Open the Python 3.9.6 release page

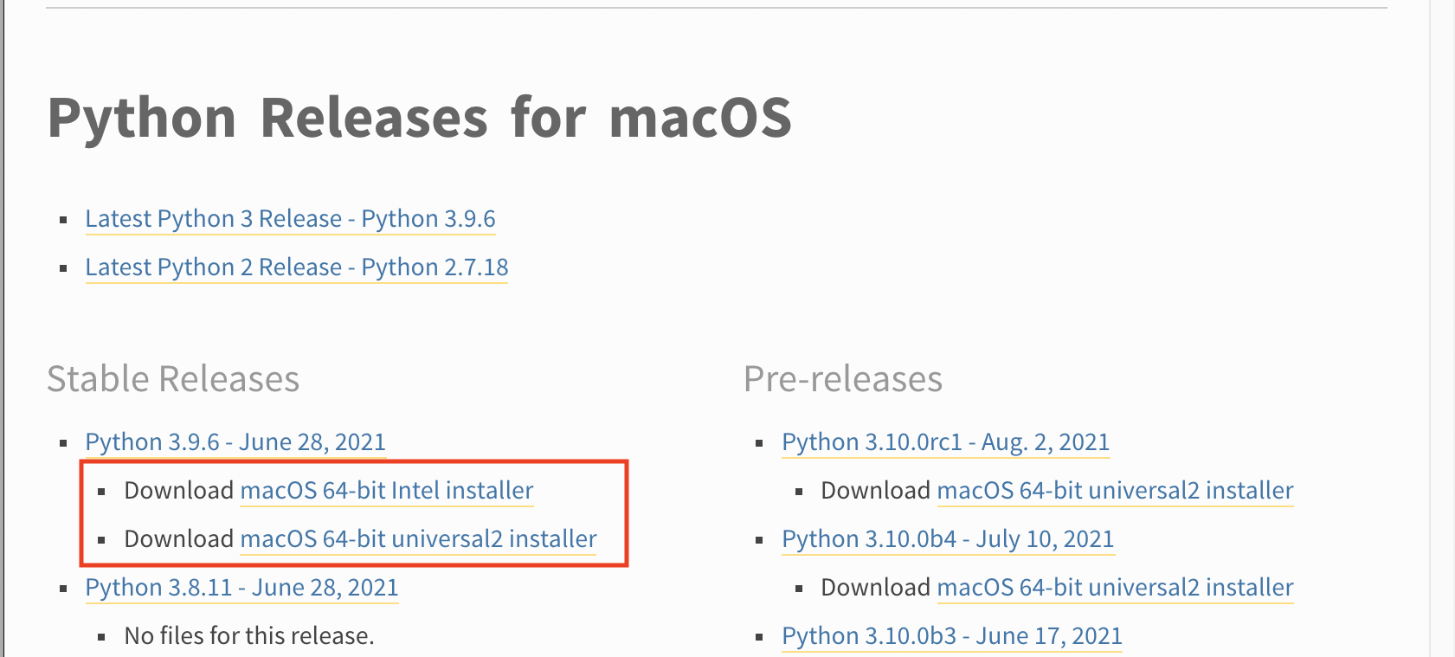[x=235, y=442]
